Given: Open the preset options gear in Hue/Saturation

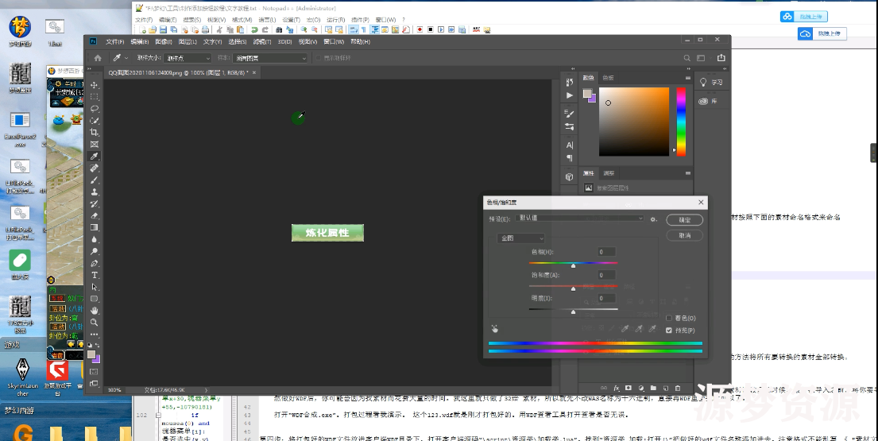Looking at the screenshot, I should (x=653, y=219).
